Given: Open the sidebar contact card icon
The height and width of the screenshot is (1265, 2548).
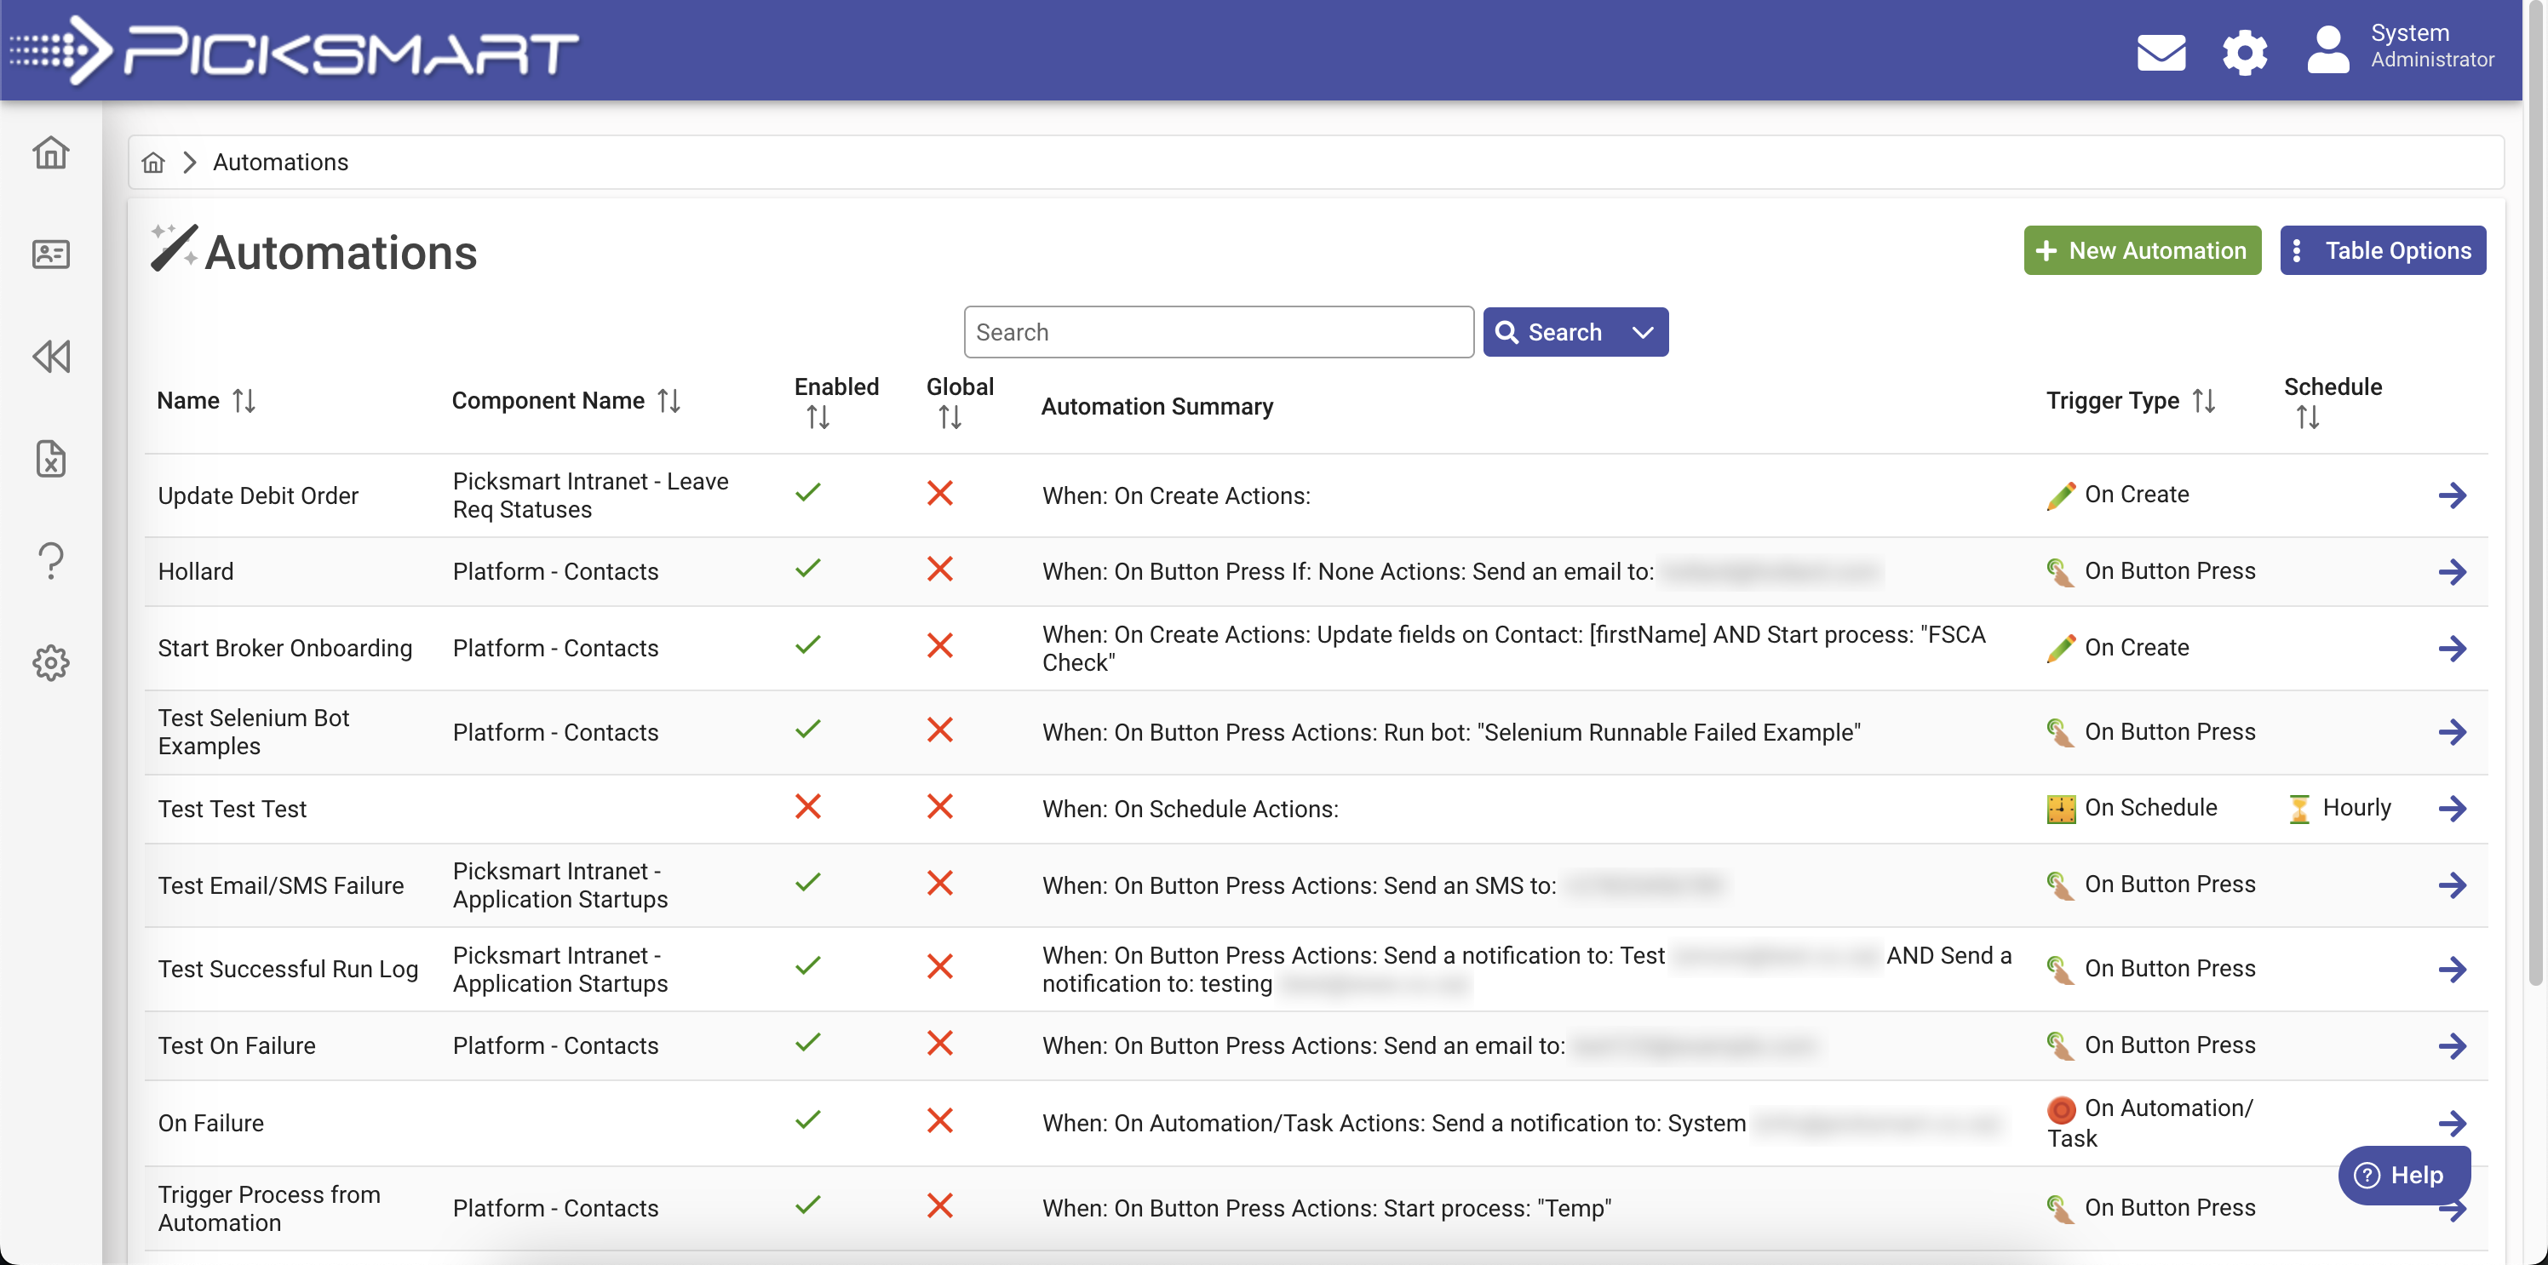Looking at the screenshot, I should pos(50,255).
